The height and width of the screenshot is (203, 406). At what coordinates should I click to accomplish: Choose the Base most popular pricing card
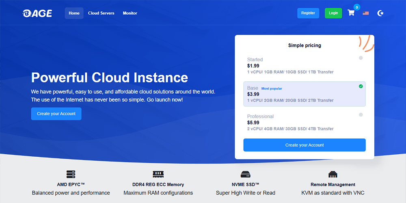(x=304, y=94)
